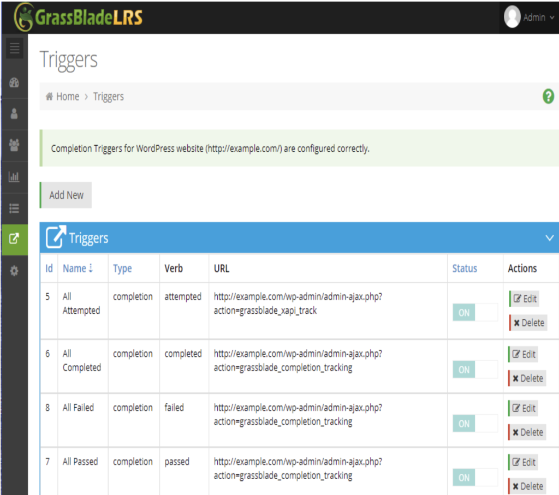This screenshot has width=559, height=495.
Task: Open the list icon in sidebar
Action: [14, 208]
